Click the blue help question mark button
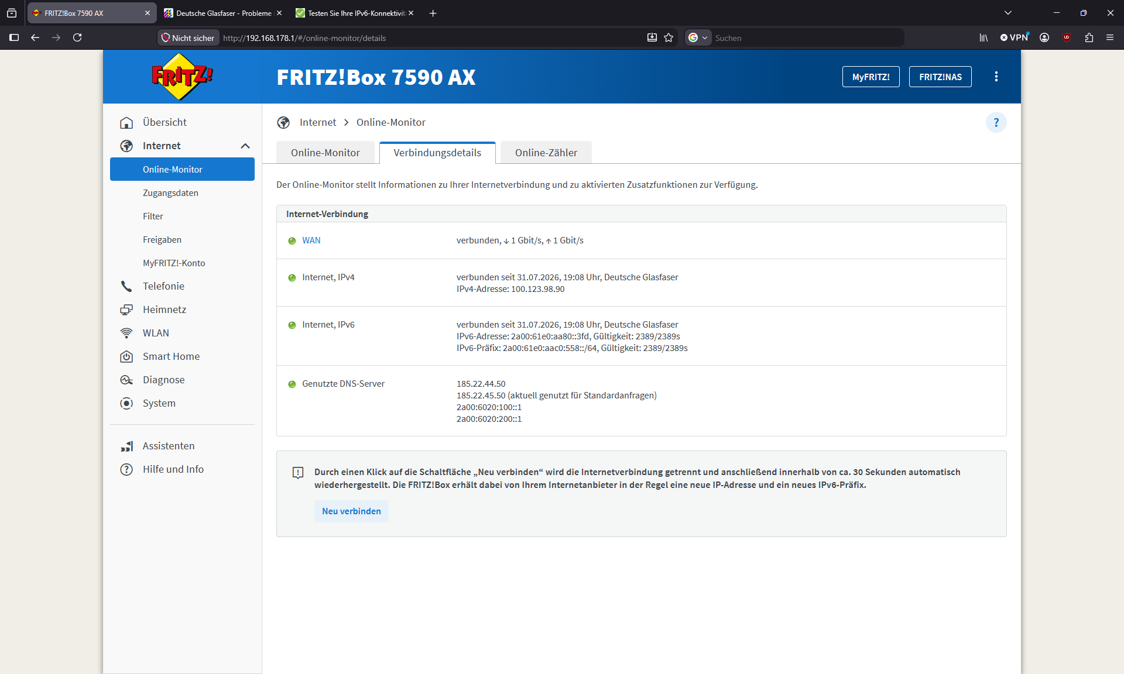Viewport: 1124px width, 674px height. (996, 122)
